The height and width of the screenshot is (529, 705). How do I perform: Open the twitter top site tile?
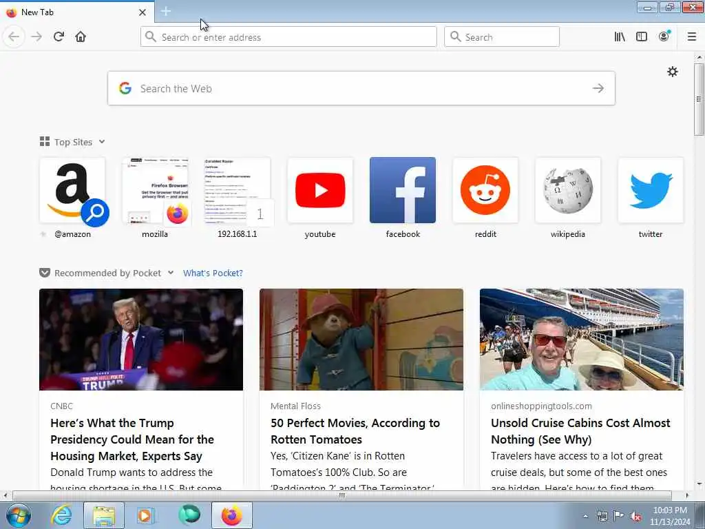(x=651, y=190)
